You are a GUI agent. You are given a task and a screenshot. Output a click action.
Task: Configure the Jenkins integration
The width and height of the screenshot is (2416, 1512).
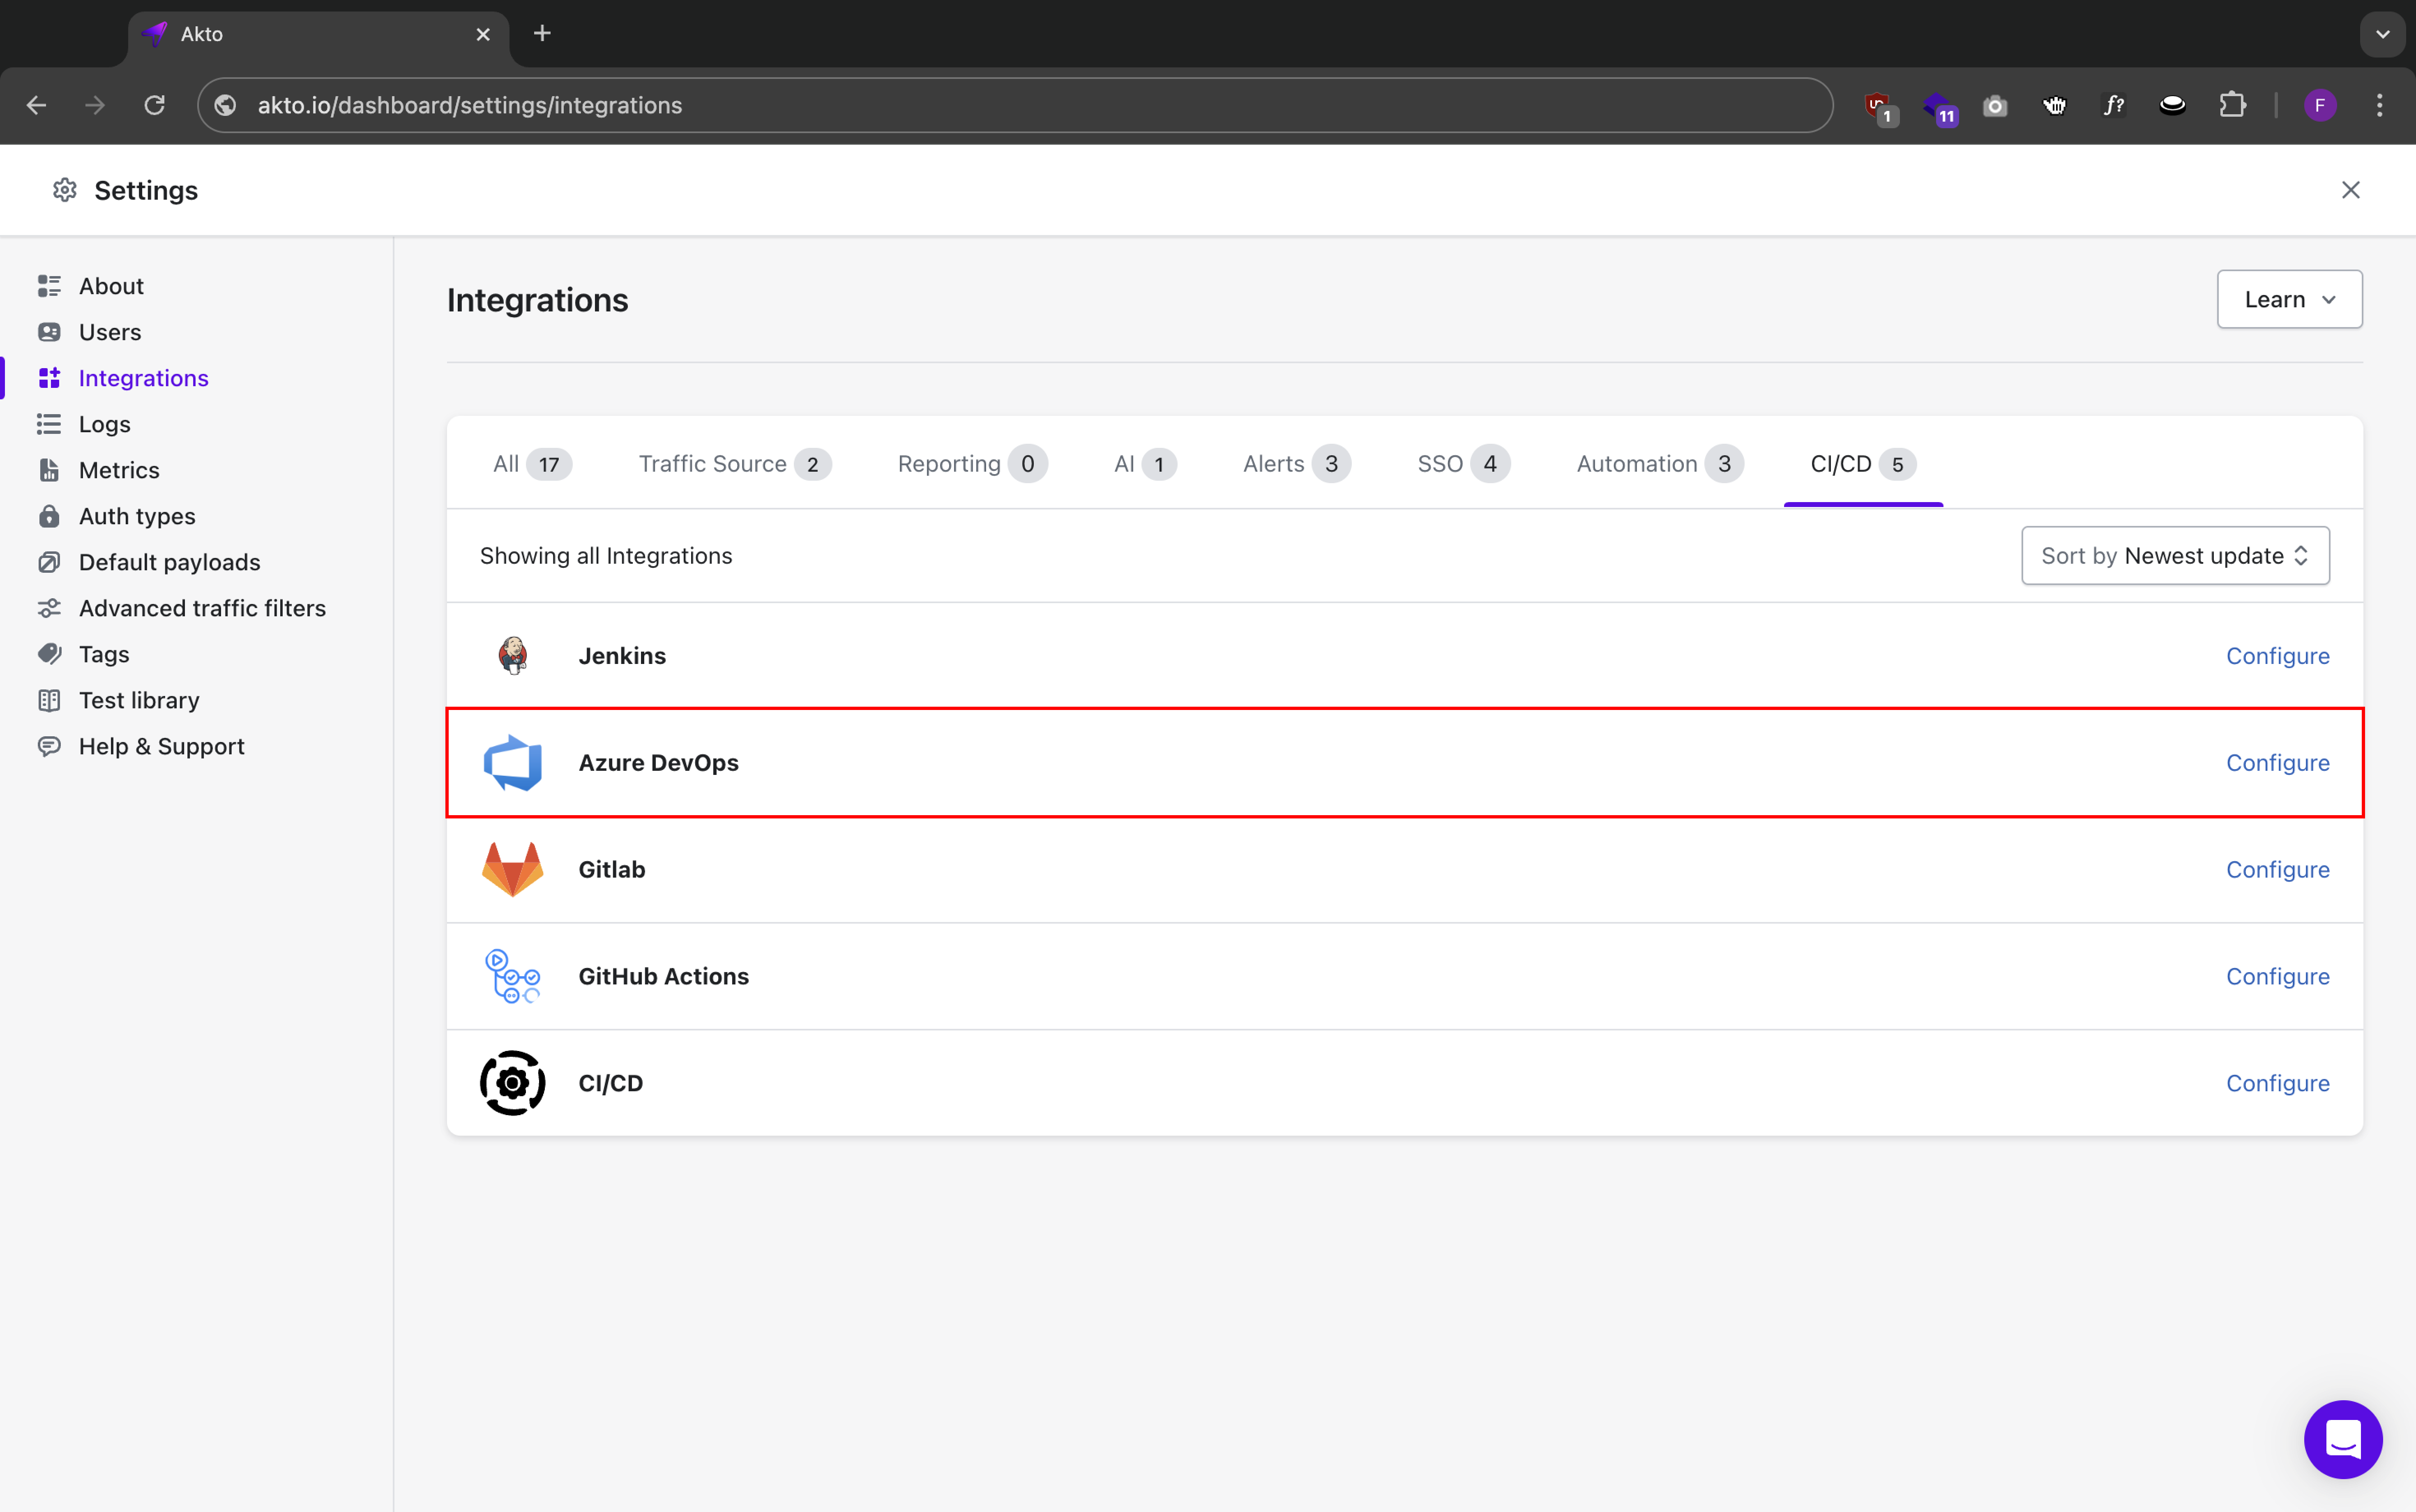pos(2277,656)
